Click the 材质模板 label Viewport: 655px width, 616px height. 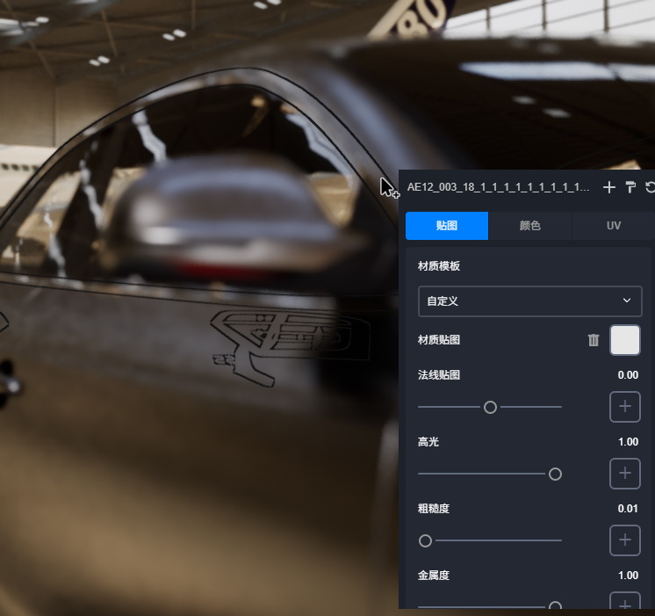pyautogui.click(x=439, y=266)
